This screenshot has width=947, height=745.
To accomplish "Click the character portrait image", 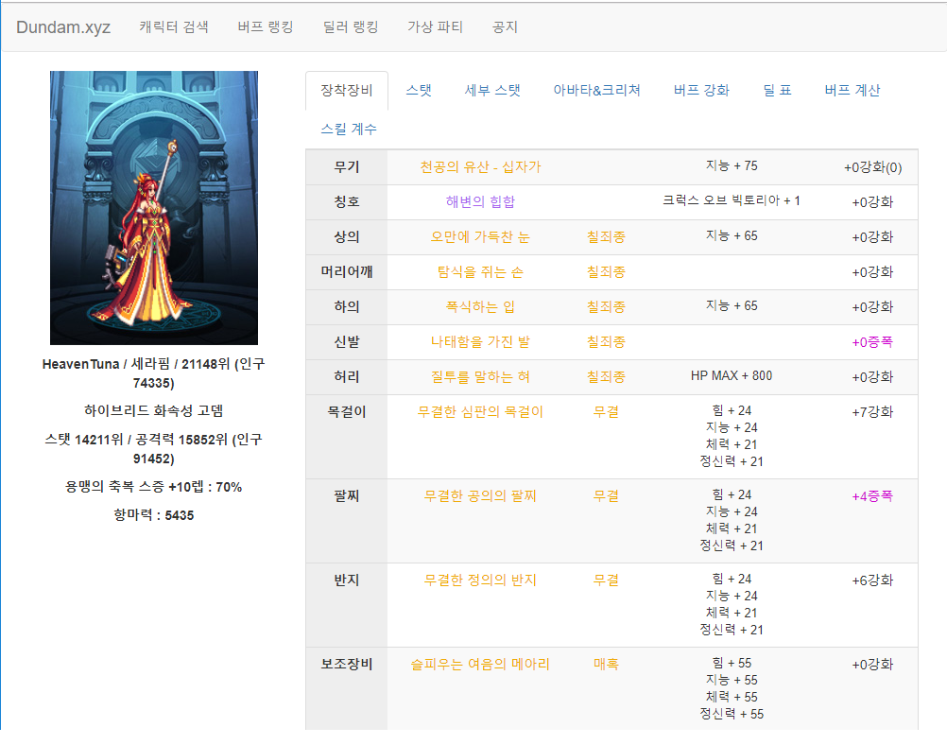I will (x=154, y=208).
